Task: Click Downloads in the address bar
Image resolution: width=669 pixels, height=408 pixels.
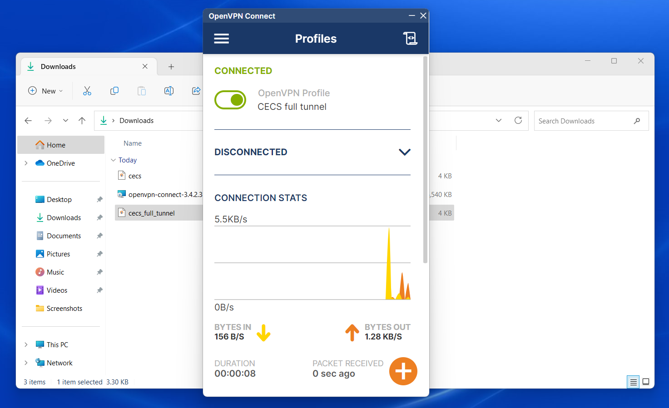Action: tap(136, 121)
